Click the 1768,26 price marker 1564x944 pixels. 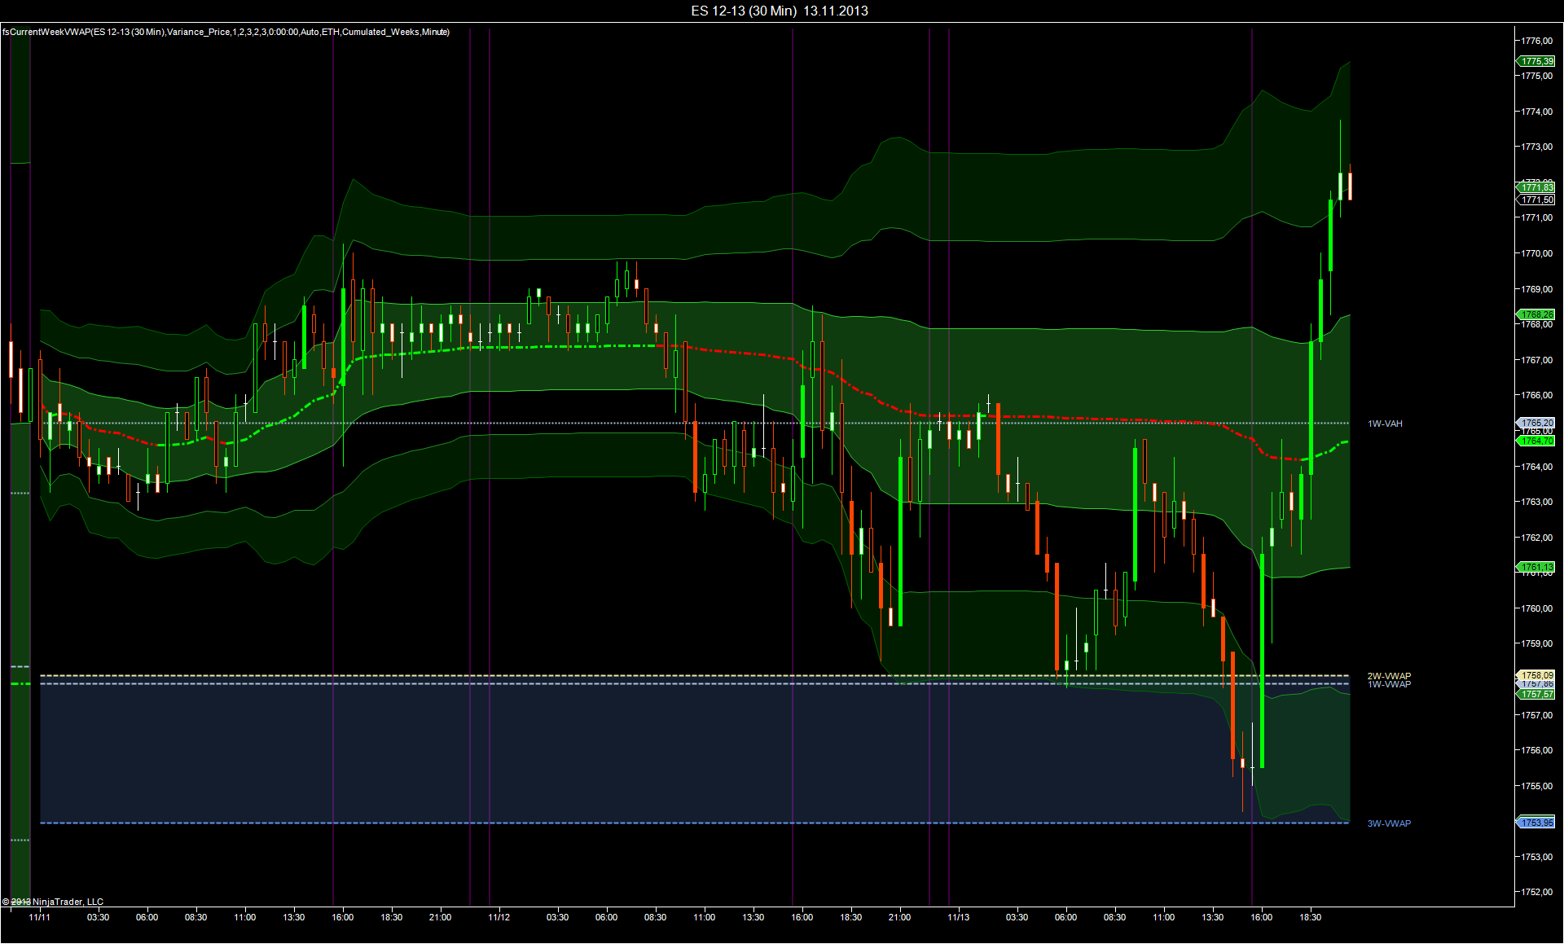1536,314
